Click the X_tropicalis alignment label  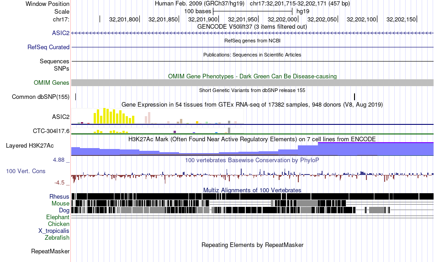coord(54,231)
